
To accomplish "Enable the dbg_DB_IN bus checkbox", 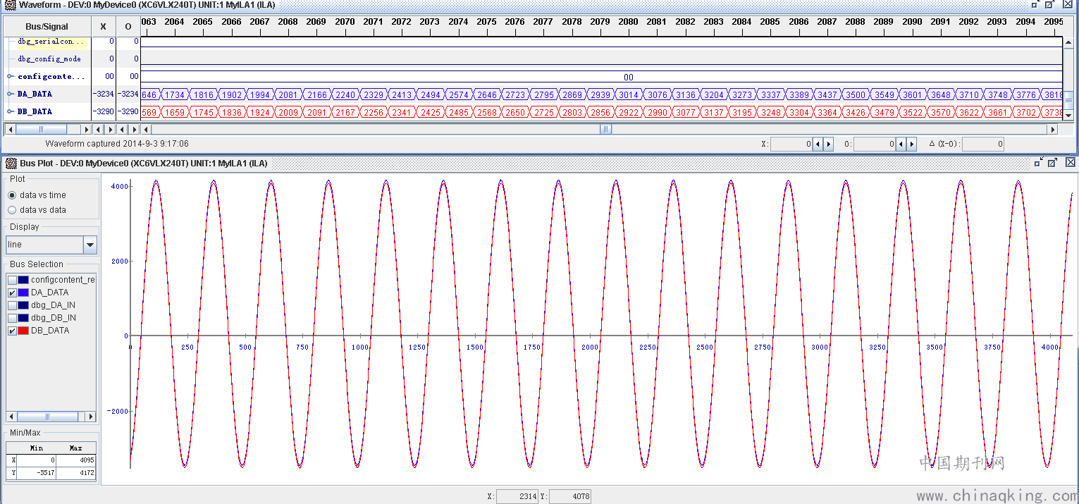I will [12, 318].
